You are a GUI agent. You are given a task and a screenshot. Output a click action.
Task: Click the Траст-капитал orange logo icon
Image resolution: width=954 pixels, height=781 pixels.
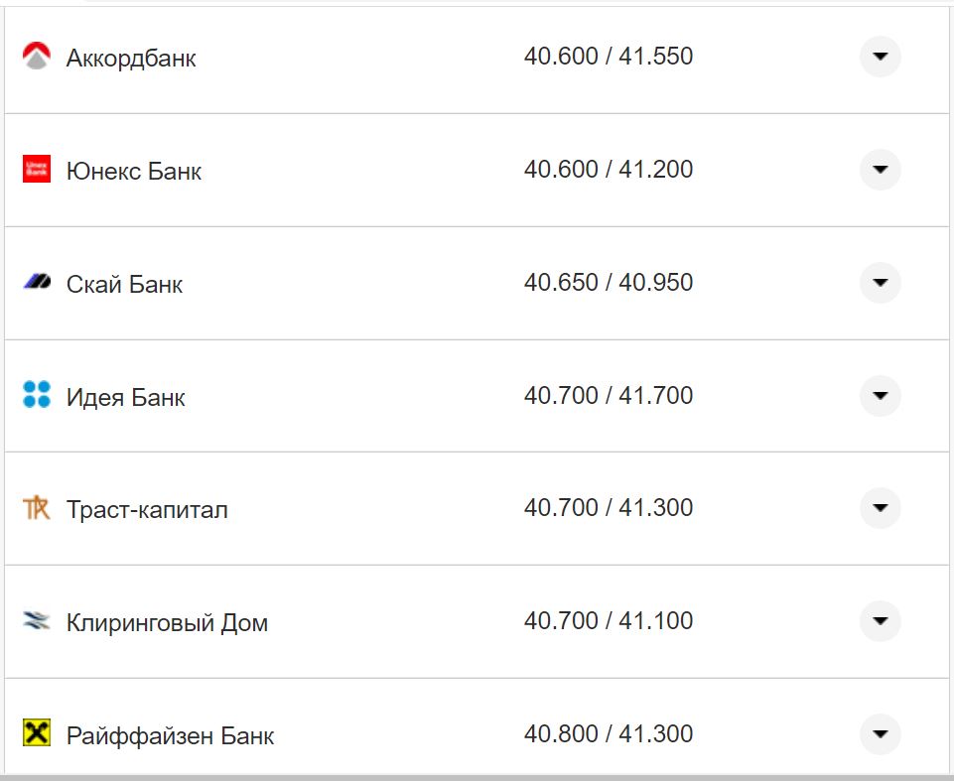[37, 508]
